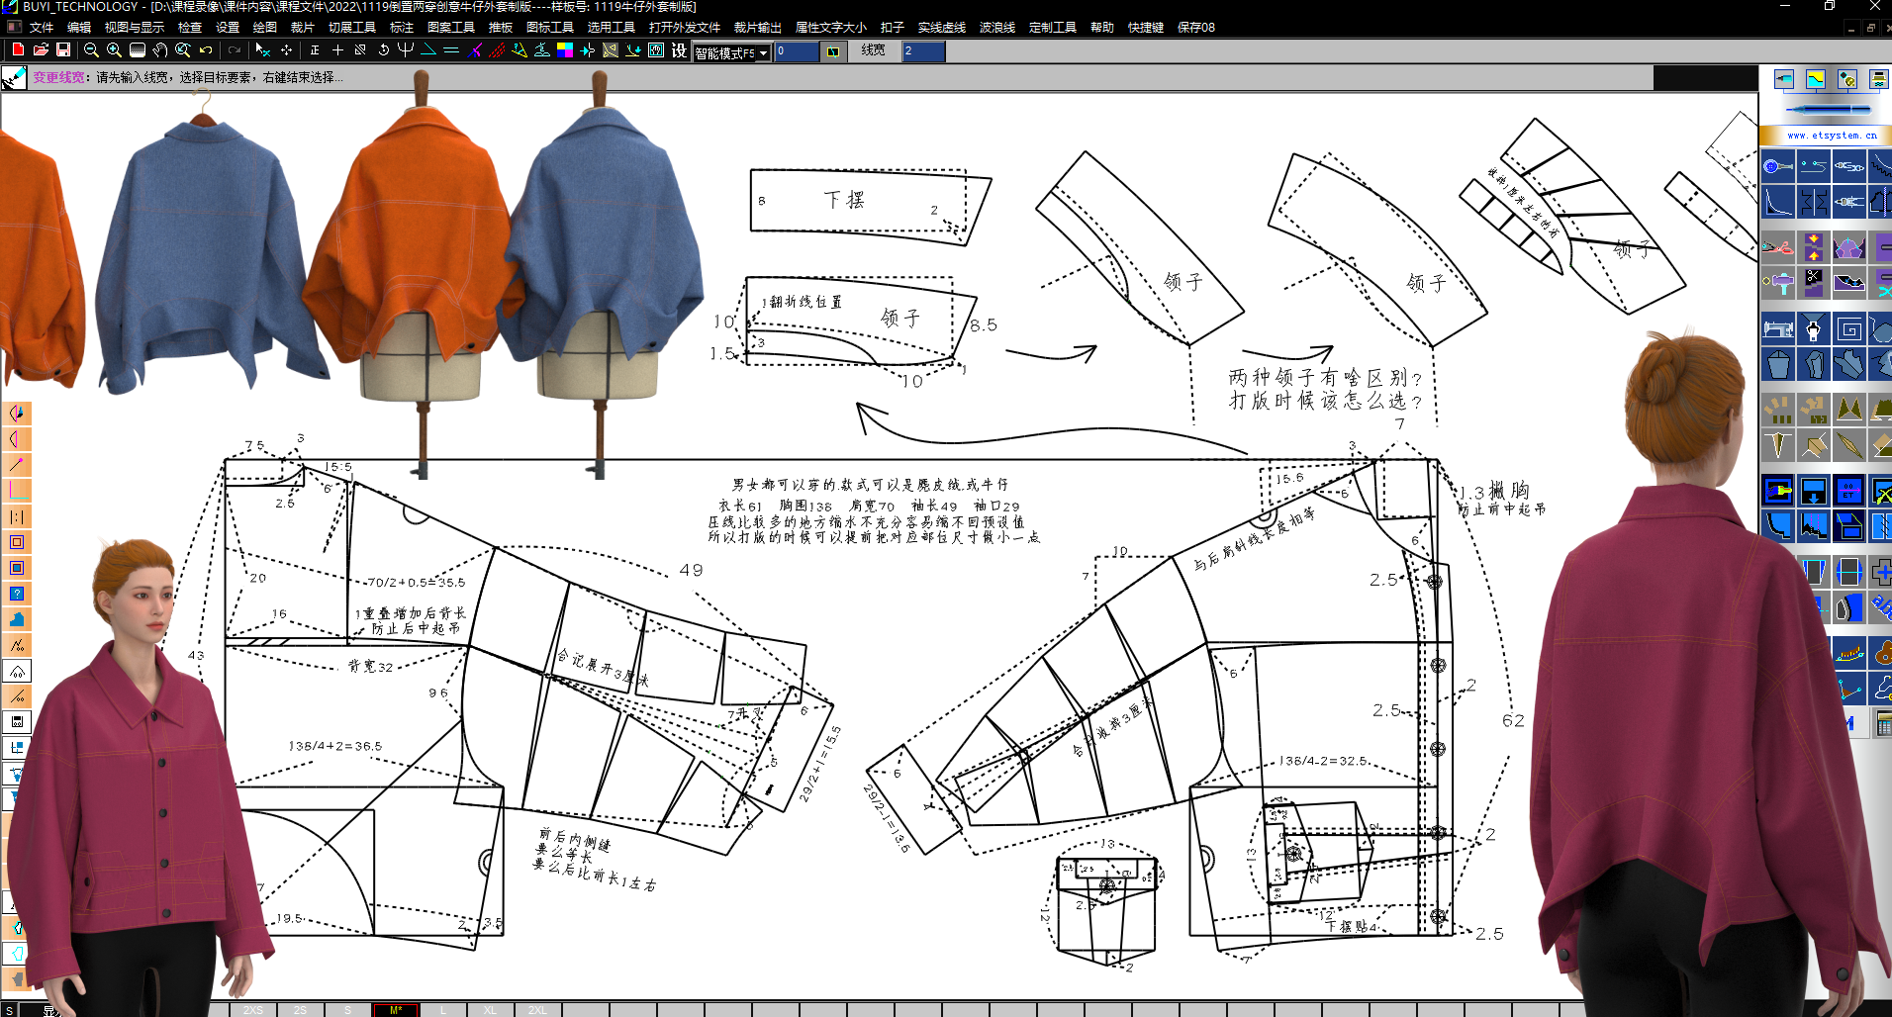This screenshot has height=1017, width=1892.
Task: Select the yellow curve panel icon
Action: (1816, 79)
